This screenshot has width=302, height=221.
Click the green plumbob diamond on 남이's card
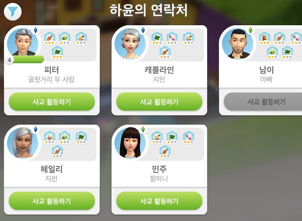coord(250,30)
